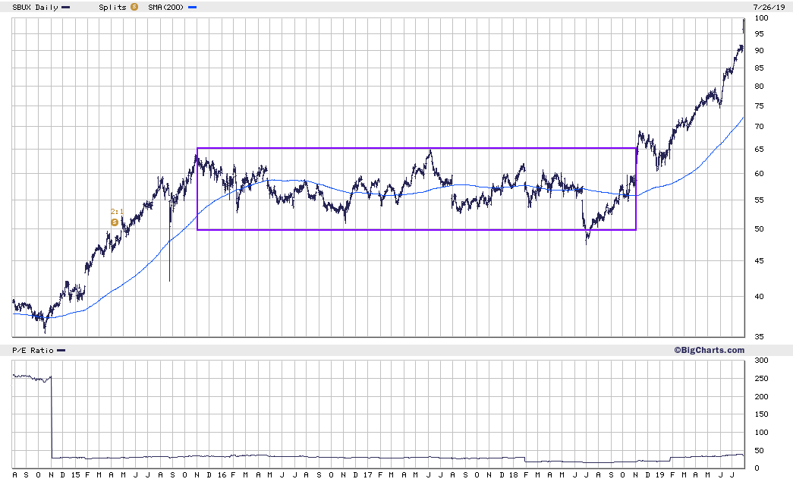This screenshot has height=482, width=793.
Task: Select the "Splits" legend label
Action: click(x=113, y=8)
